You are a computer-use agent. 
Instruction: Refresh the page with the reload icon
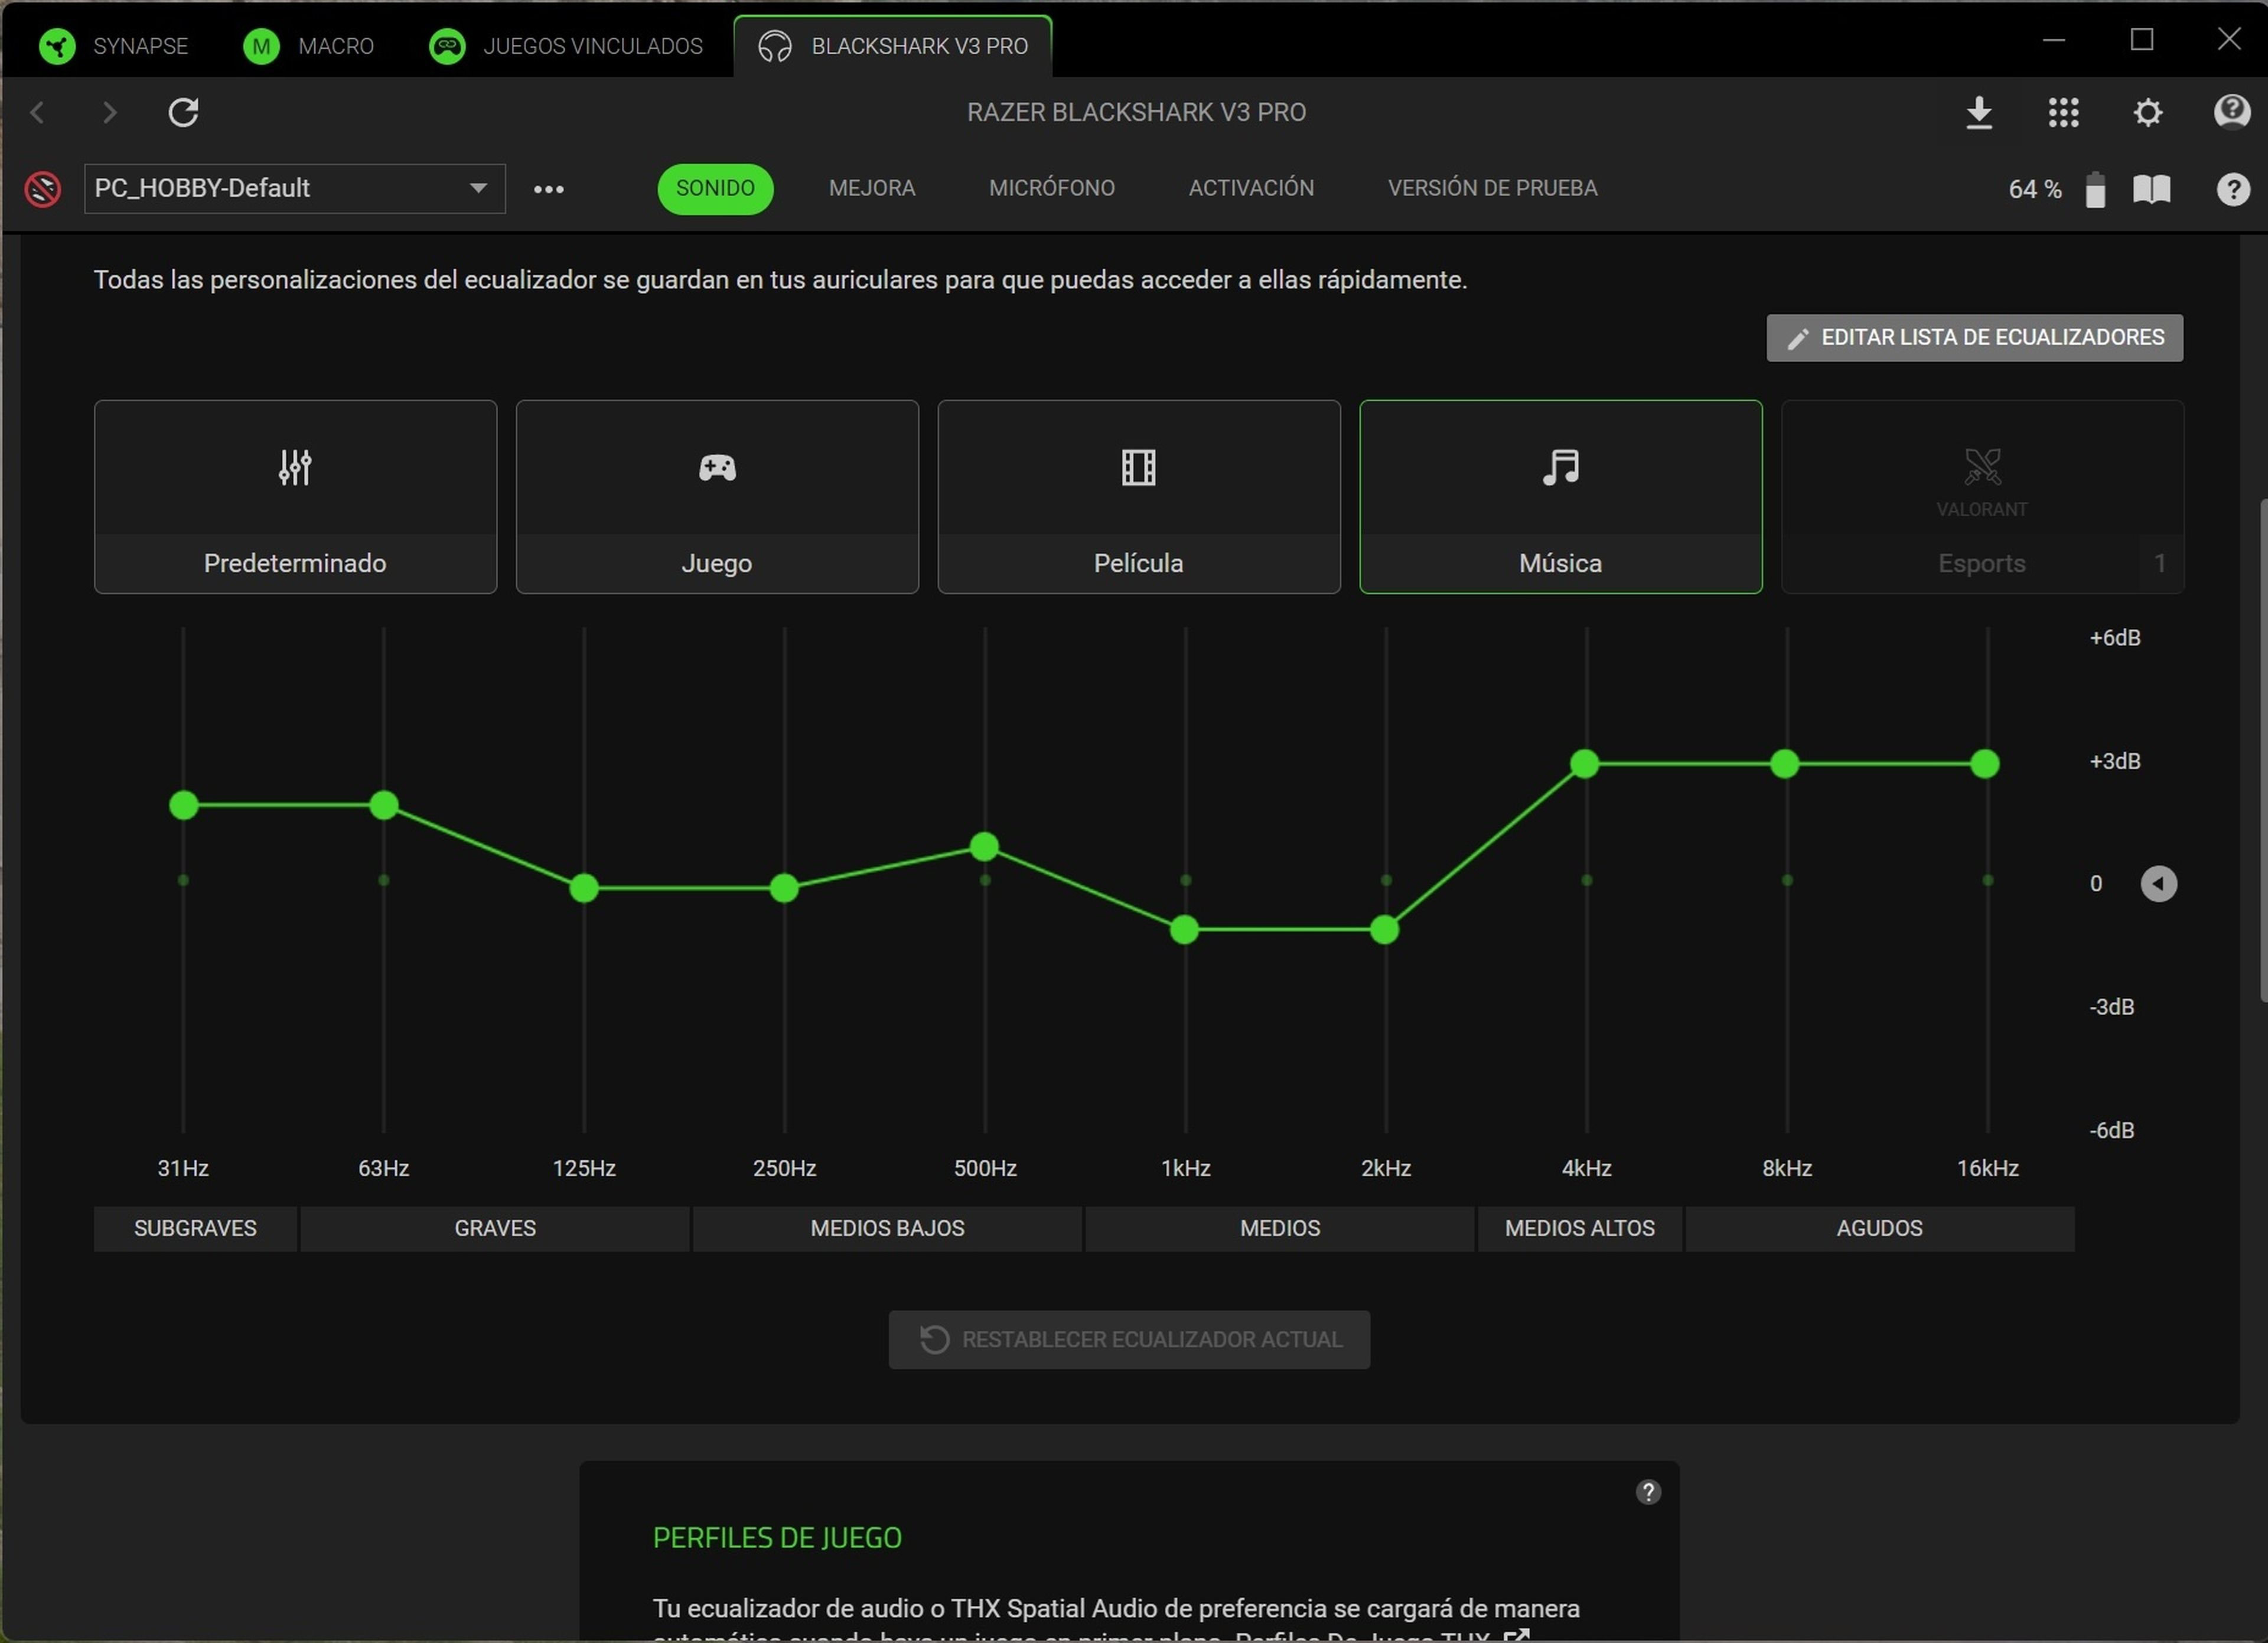[x=183, y=113]
